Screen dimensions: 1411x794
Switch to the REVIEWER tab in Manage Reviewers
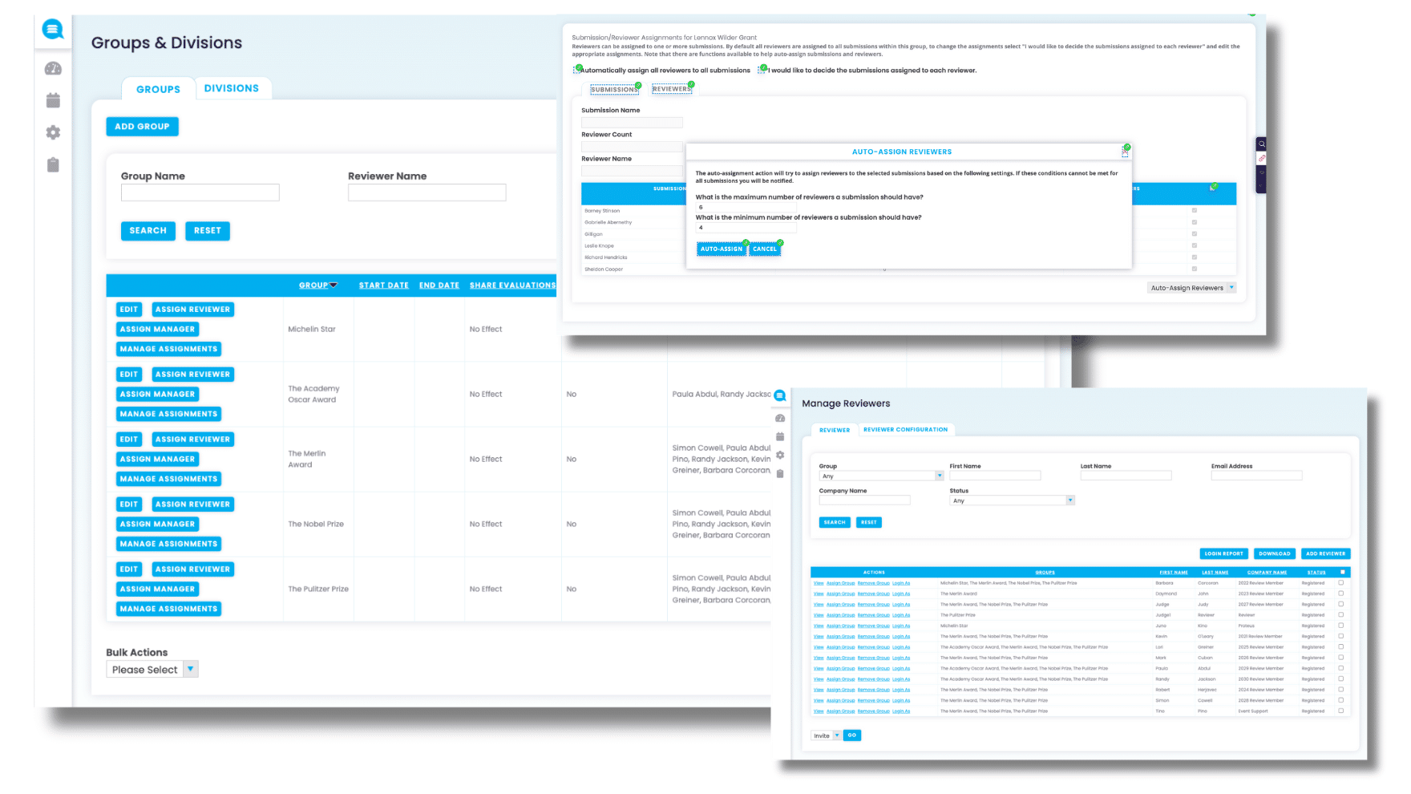835,430
